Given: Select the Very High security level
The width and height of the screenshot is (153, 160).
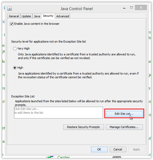Looking at the screenshot, I should [x=15, y=48].
